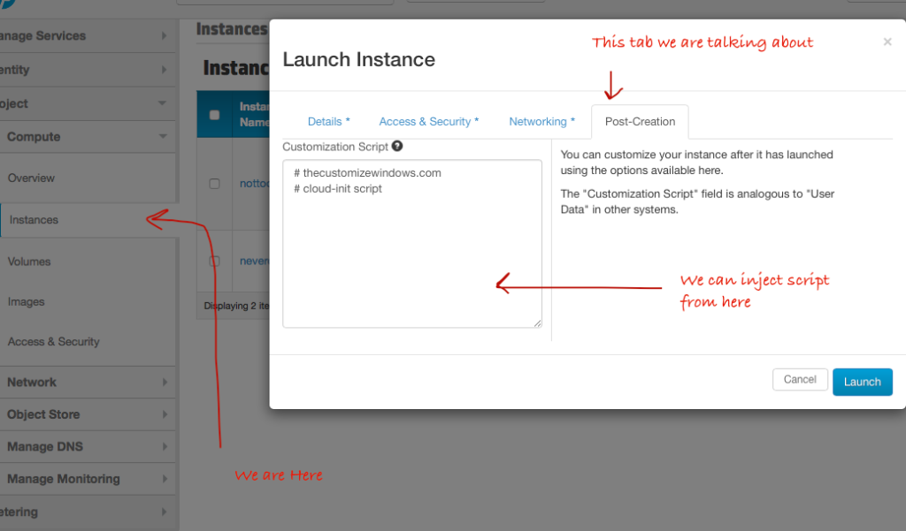906x531 pixels.
Task: Open Images in the sidebar
Action: click(x=26, y=302)
